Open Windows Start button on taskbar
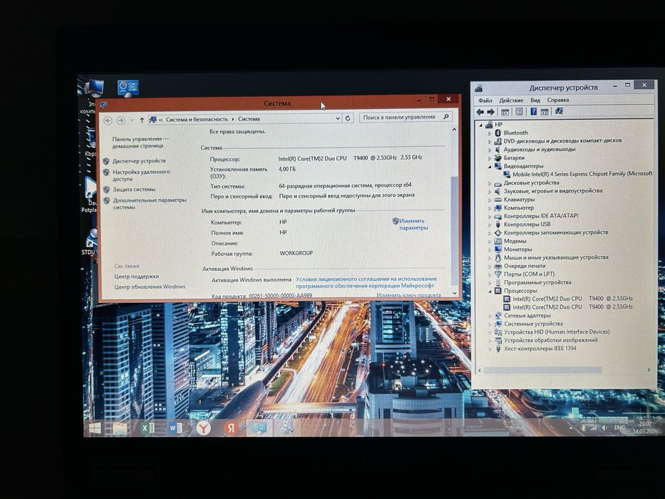This screenshot has height=499, width=665. click(x=95, y=428)
